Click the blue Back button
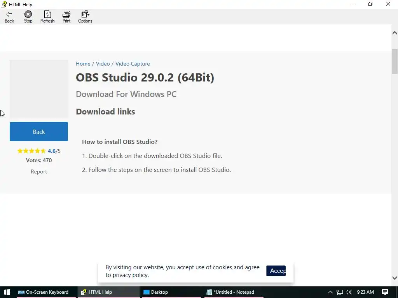The width and height of the screenshot is (398, 298). click(39, 132)
